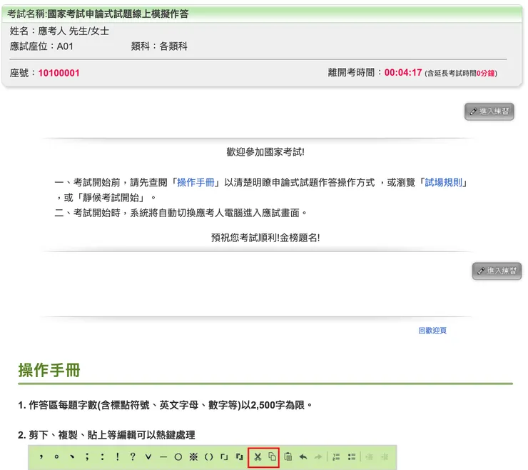
Task: Insert a question mark symbol
Action: tap(133, 457)
